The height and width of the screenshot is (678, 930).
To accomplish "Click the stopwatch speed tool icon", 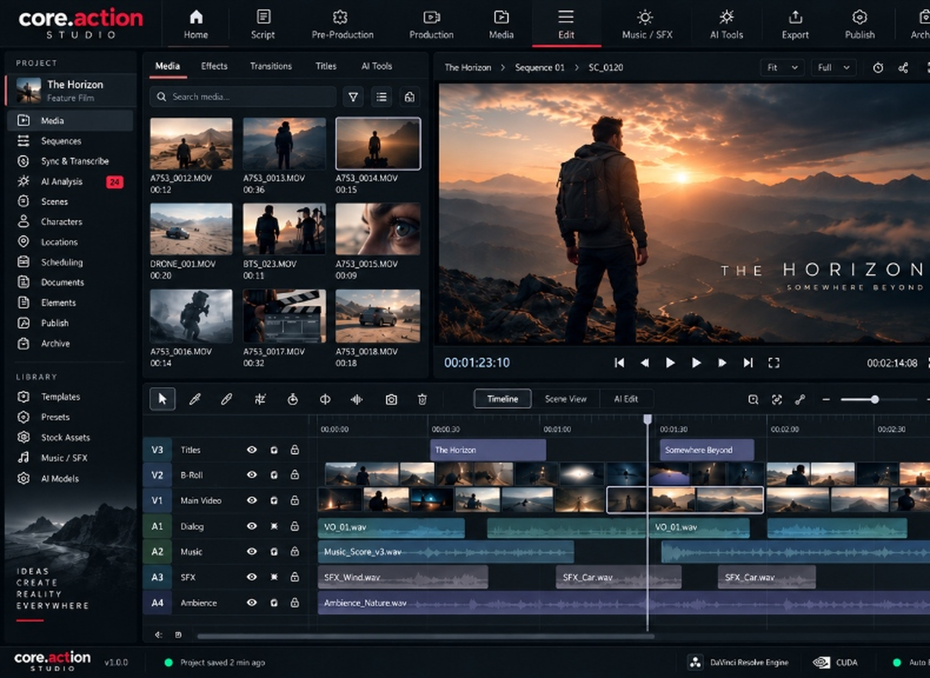I will pos(293,400).
